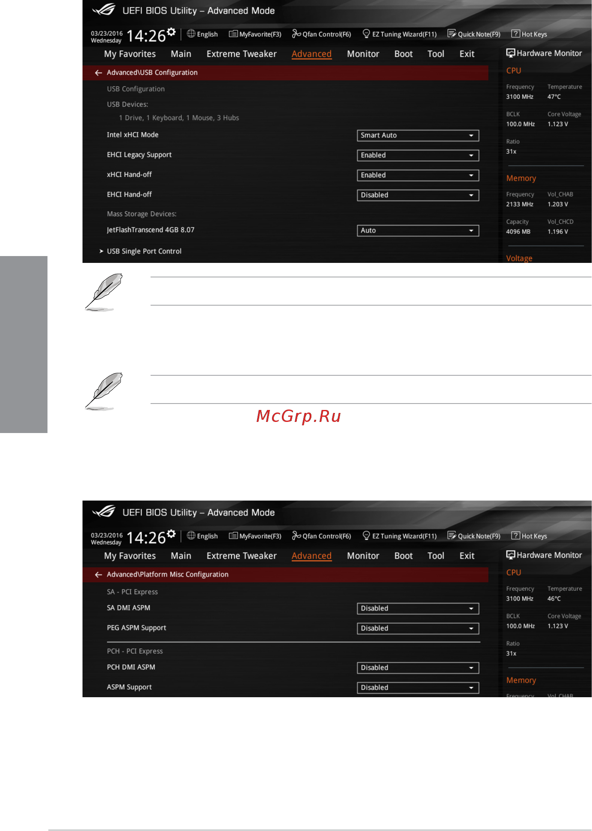The image size is (592, 831).
Task: Click the EHCI Legacy Support label
Action: click(139, 155)
